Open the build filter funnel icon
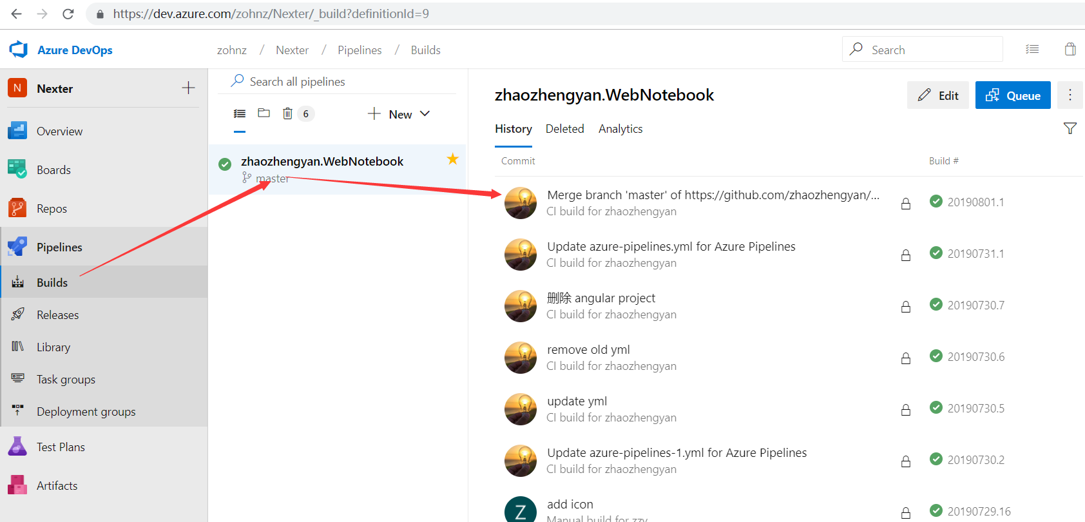1085x522 pixels. (x=1070, y=128)
